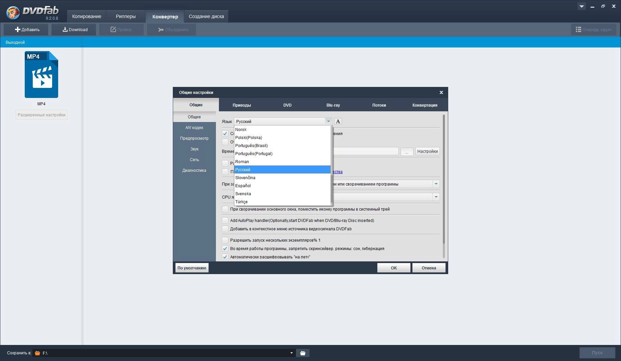Choose Türkçe from the language list
Viewport: 621px width, 361px height.
point(282,202)
